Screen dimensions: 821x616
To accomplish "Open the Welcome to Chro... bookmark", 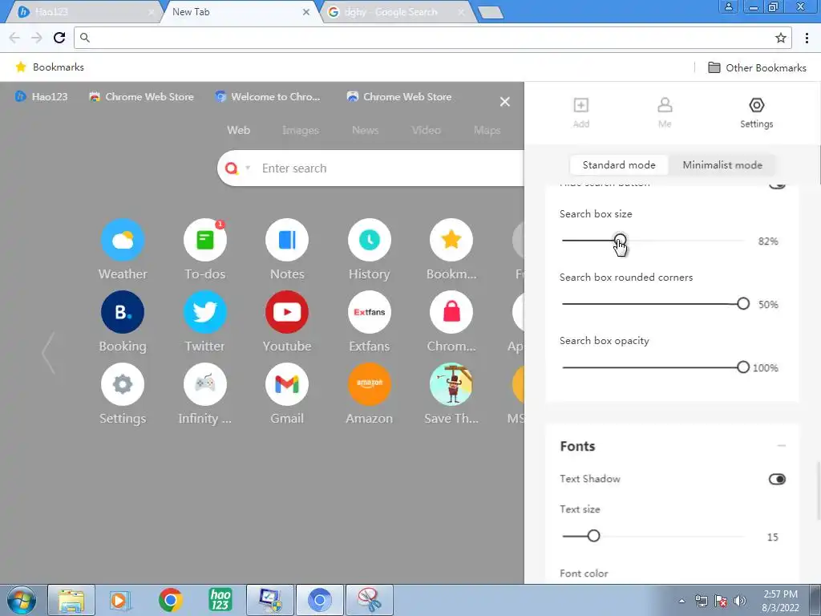I will [268, 96].
